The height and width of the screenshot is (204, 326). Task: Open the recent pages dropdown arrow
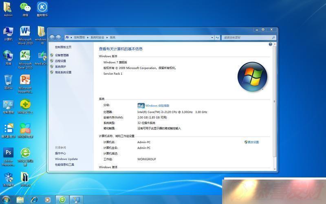[63, 38]
